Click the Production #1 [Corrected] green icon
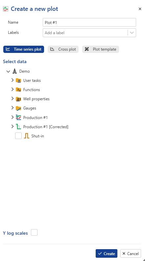The image size is (145, 261). [18, 127]
